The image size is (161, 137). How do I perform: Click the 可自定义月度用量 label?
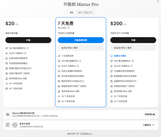pos(66,33)
